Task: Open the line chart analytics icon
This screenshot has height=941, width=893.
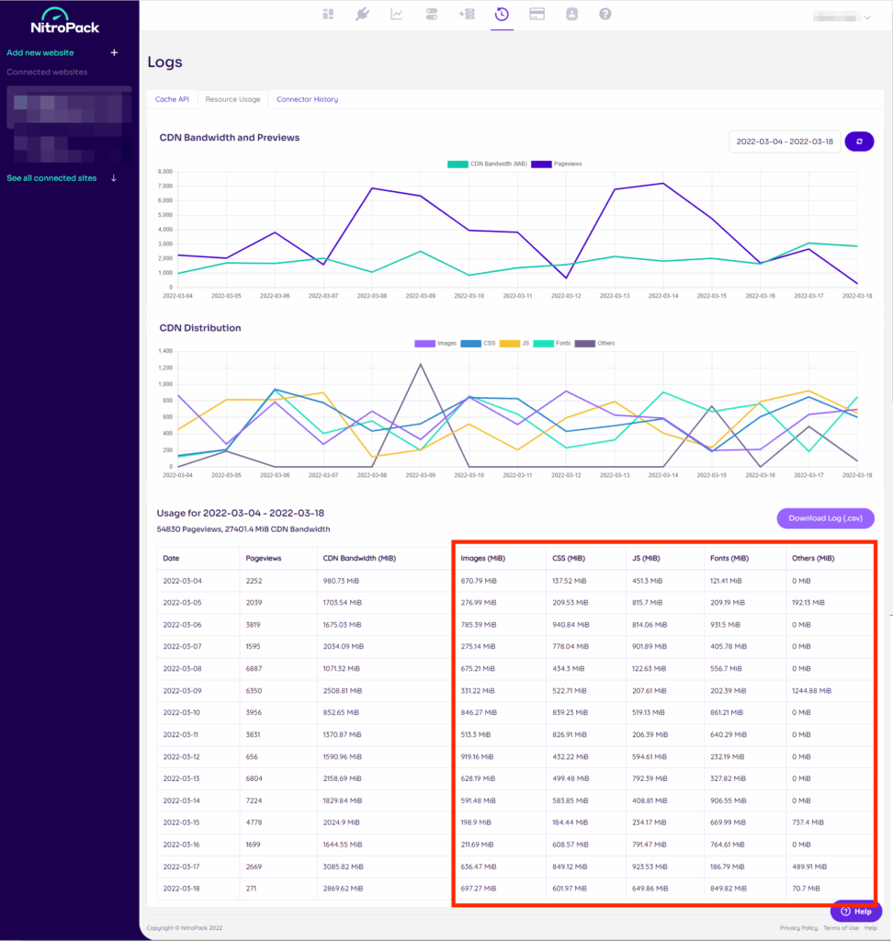Action: [x=397, y=14]
